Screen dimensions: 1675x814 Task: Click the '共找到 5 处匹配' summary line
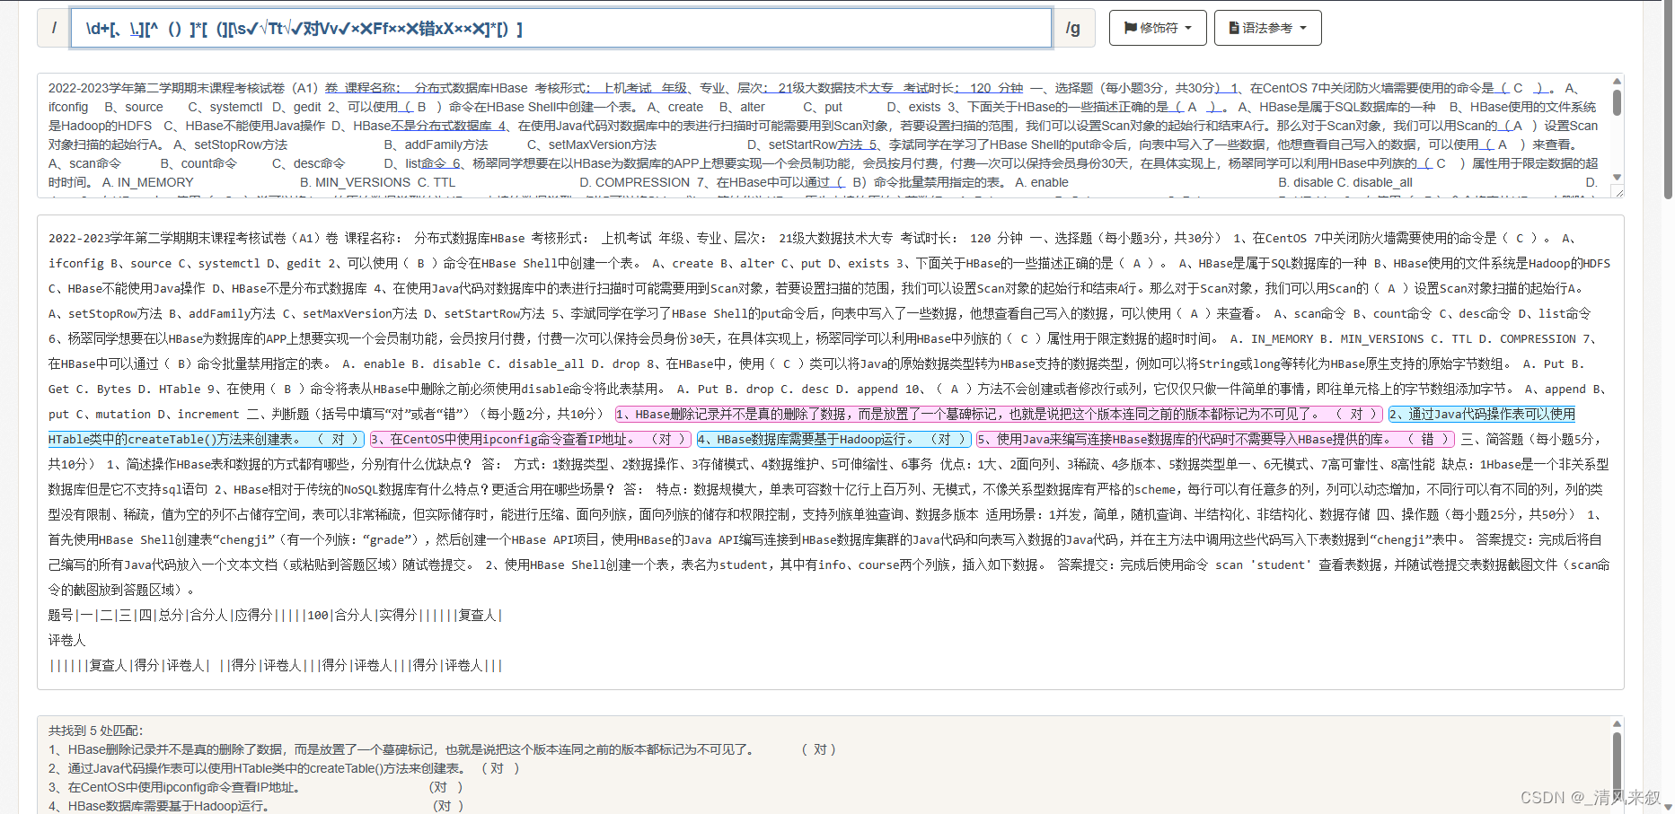95,731
